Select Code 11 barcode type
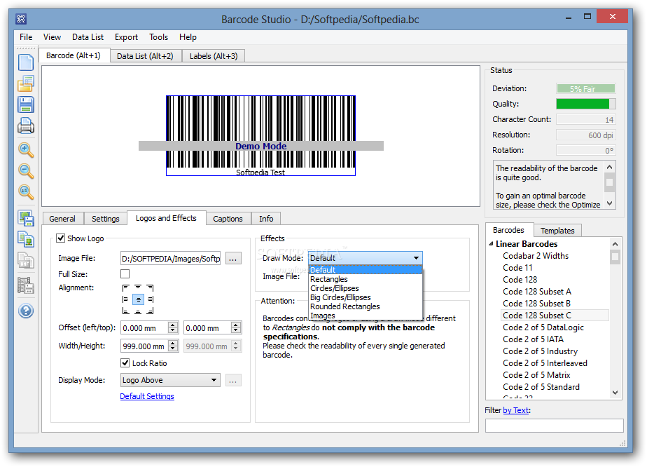Image resolution: width=647 pixels, height=467 pixels. coord(517,267)
